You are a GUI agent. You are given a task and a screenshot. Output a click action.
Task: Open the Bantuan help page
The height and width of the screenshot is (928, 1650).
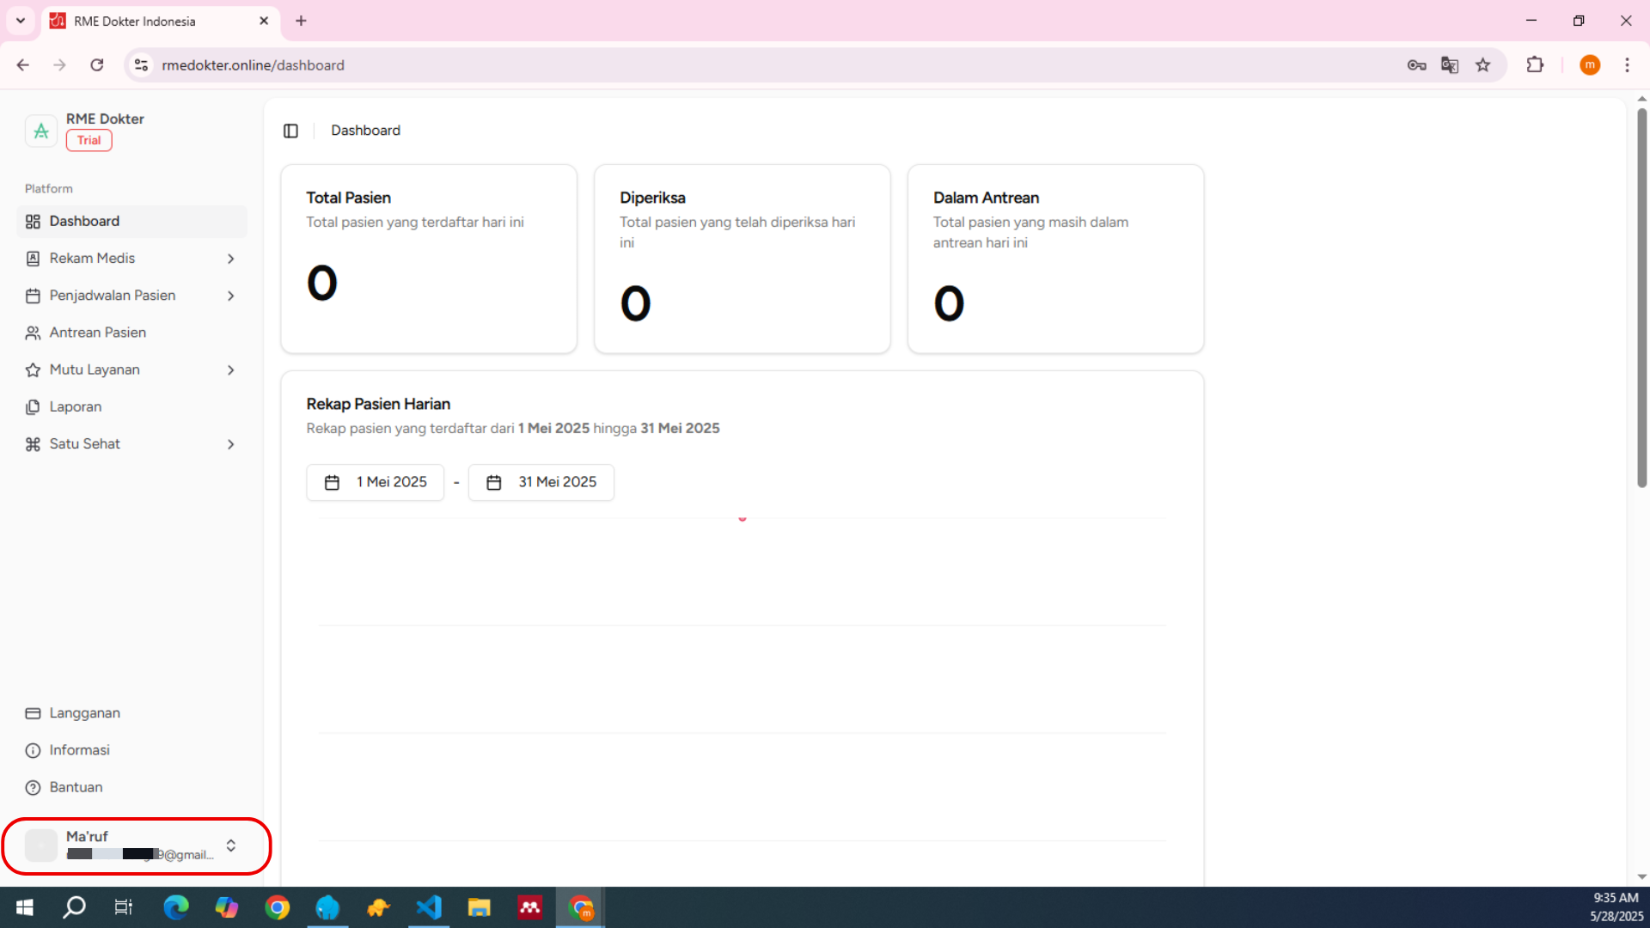pos(76,787)
